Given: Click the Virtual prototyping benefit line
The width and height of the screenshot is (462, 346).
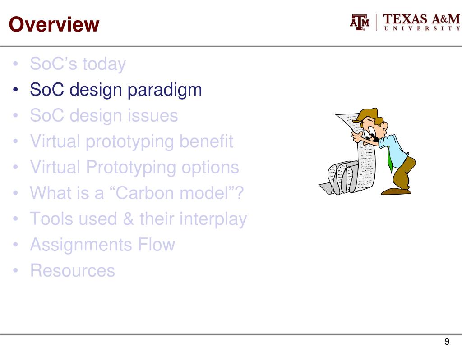Looking at the screenshot, I should point(132,141).
